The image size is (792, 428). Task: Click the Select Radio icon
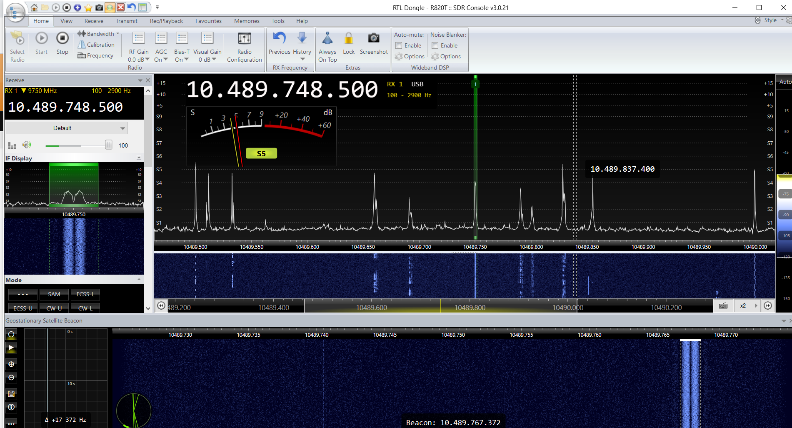coord(17,39)
